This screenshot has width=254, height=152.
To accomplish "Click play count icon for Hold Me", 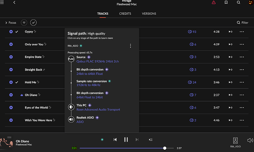I will click(x=190, y=82).
